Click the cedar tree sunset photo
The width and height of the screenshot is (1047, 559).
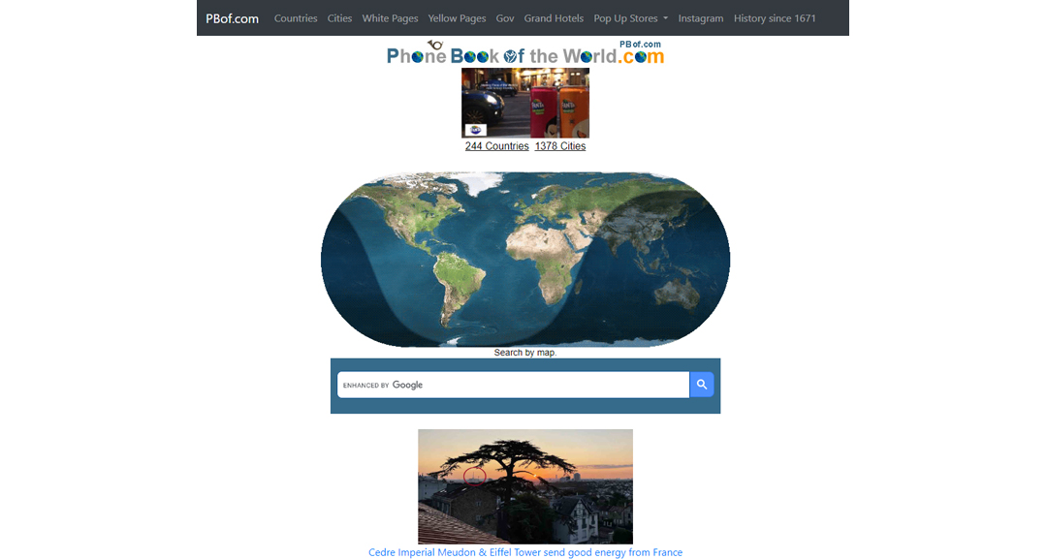524,486
